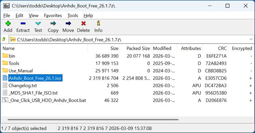Select the Tools folder icon
This screenshot has width=255, height=133.
pyautogui.click(x=5, y=63)
